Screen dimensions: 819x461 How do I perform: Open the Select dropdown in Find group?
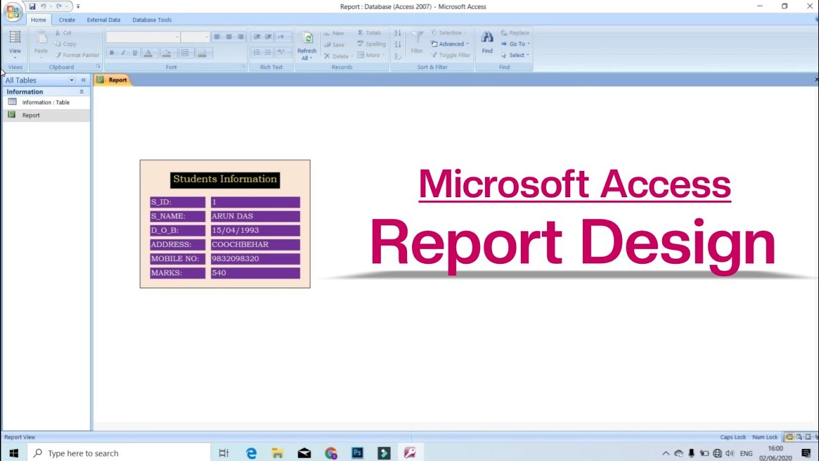tap(516, 55)
